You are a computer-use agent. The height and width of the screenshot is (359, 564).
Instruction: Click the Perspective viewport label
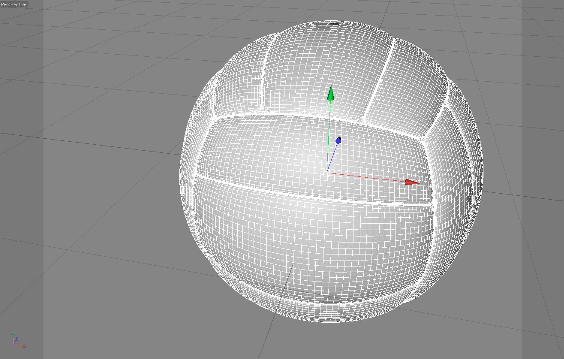(14, 4)
